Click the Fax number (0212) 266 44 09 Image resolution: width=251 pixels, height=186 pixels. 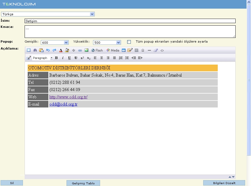coord(65,90)
